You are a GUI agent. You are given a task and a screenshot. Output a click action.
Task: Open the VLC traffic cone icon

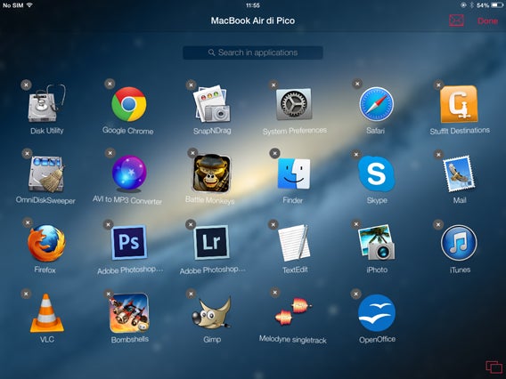[47, 313]
